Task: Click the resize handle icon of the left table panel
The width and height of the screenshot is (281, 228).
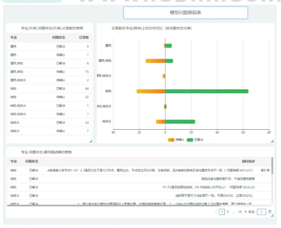Action: (x=91, y=141)
